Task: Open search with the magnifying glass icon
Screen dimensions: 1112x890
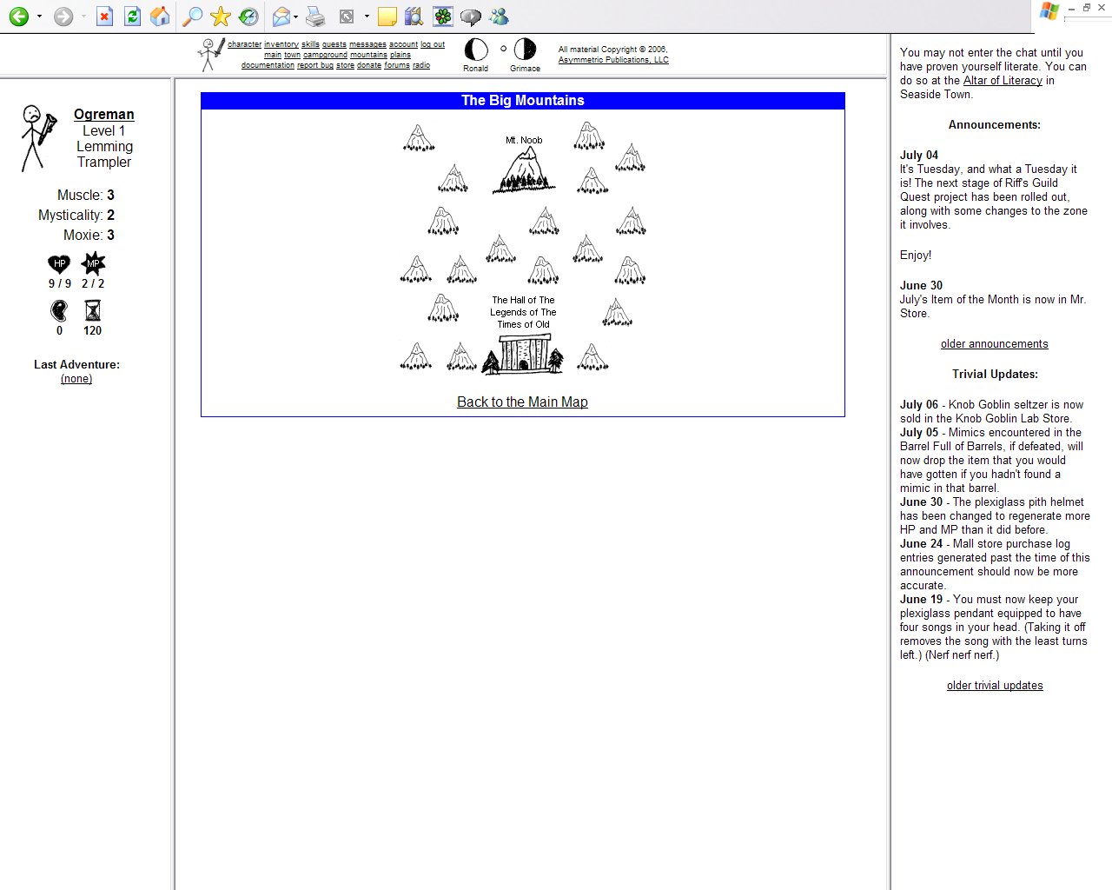Action: 193,17
